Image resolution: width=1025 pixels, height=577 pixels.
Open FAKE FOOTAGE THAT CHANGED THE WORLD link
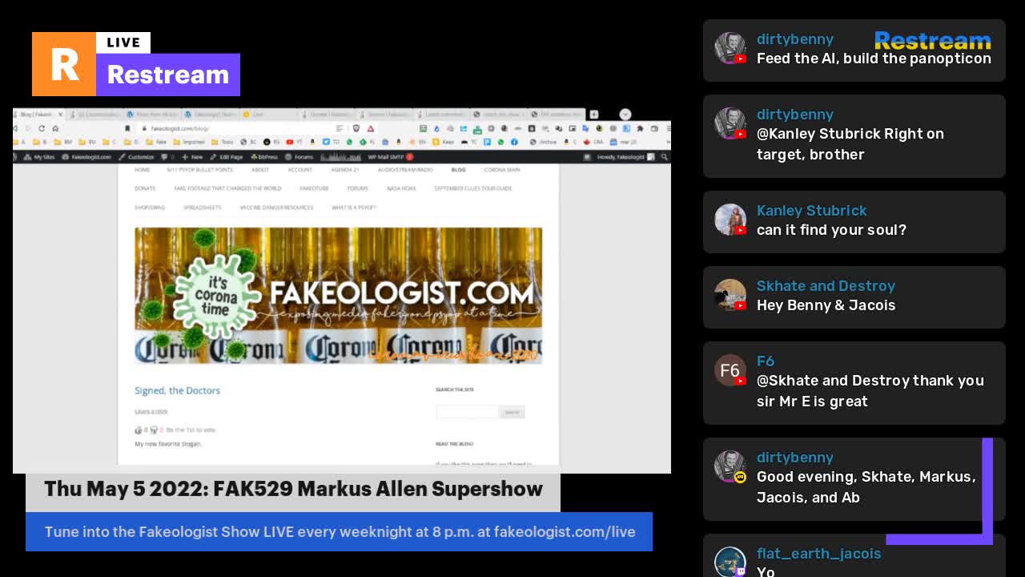click(x=227, y=188)
